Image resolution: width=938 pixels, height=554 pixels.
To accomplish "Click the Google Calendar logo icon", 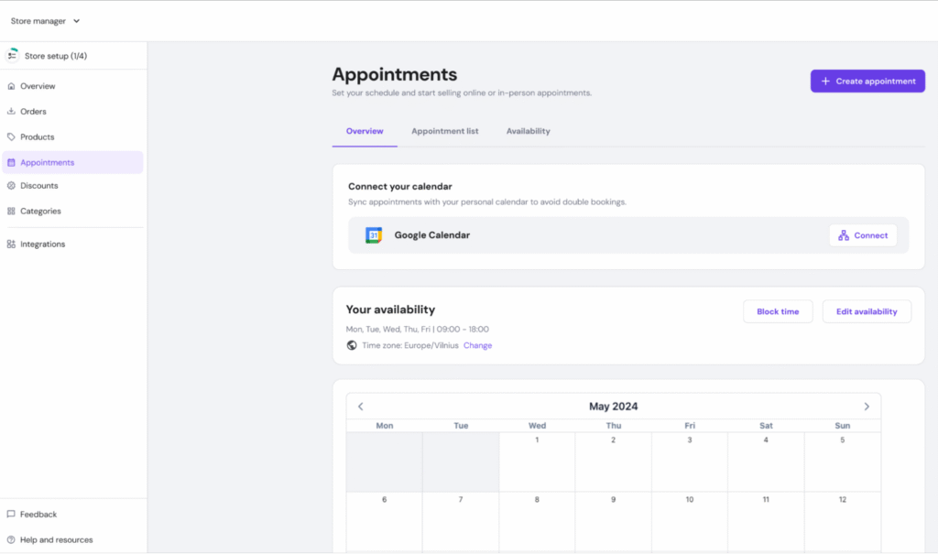I will [374, 235].
